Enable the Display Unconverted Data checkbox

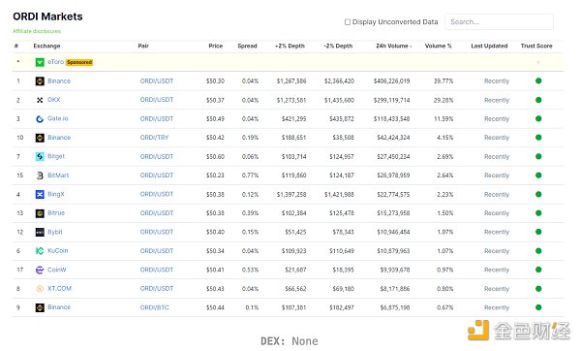tap(348, 22)
